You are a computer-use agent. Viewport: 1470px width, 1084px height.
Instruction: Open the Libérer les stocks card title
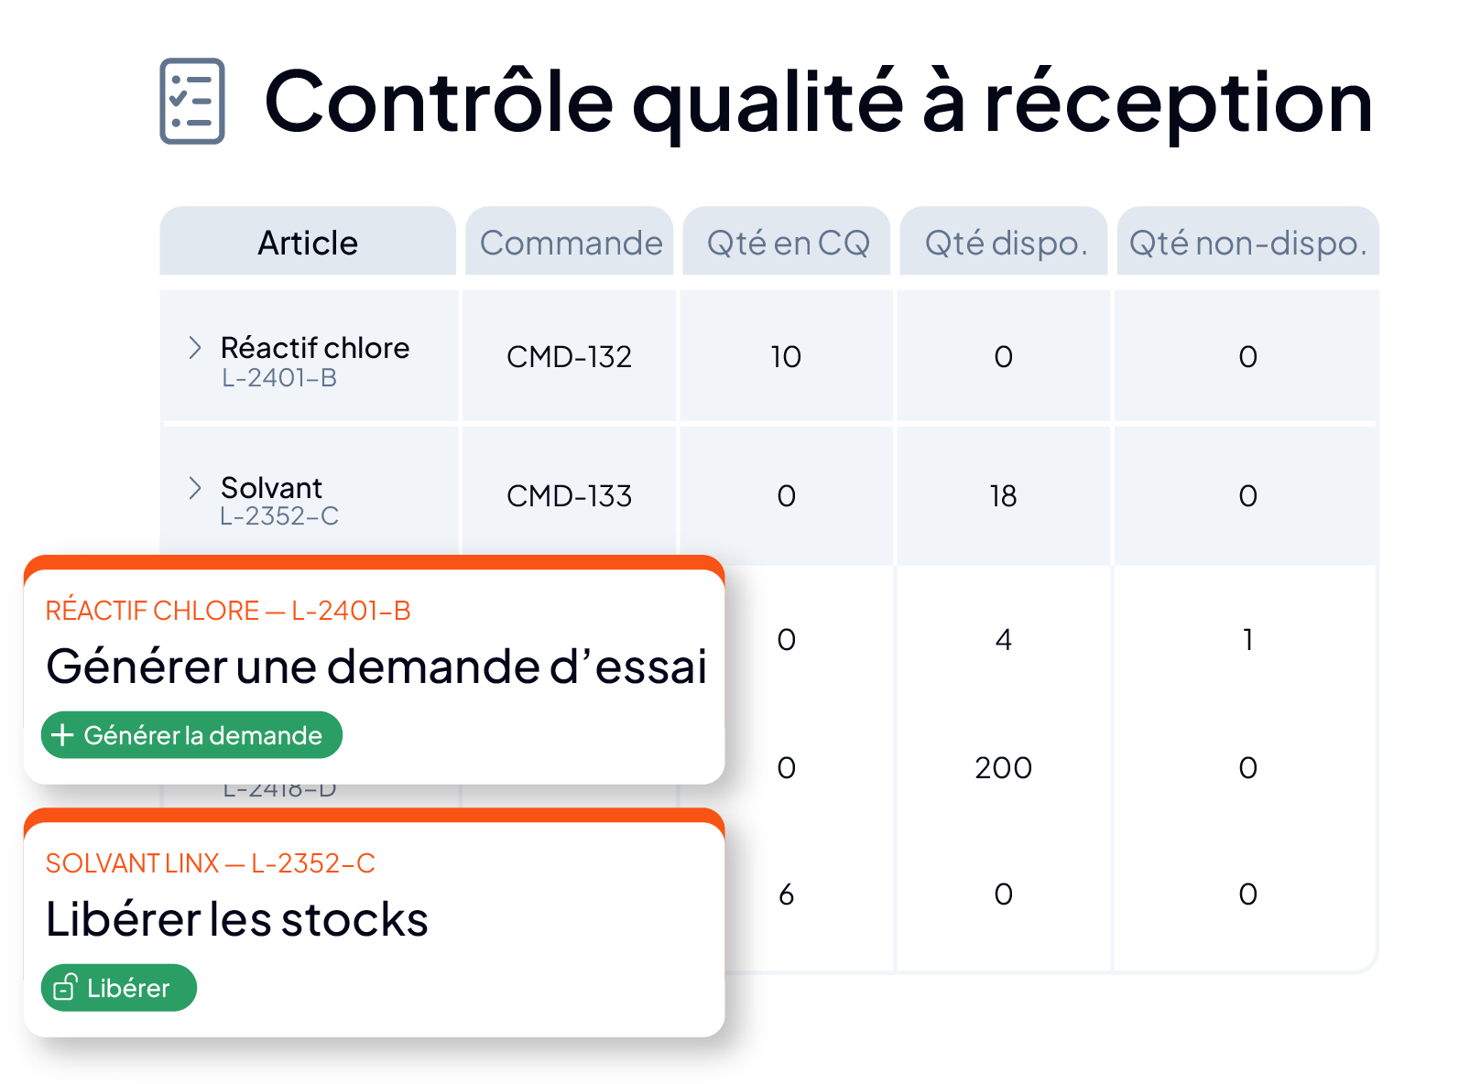tap(237, 918)
